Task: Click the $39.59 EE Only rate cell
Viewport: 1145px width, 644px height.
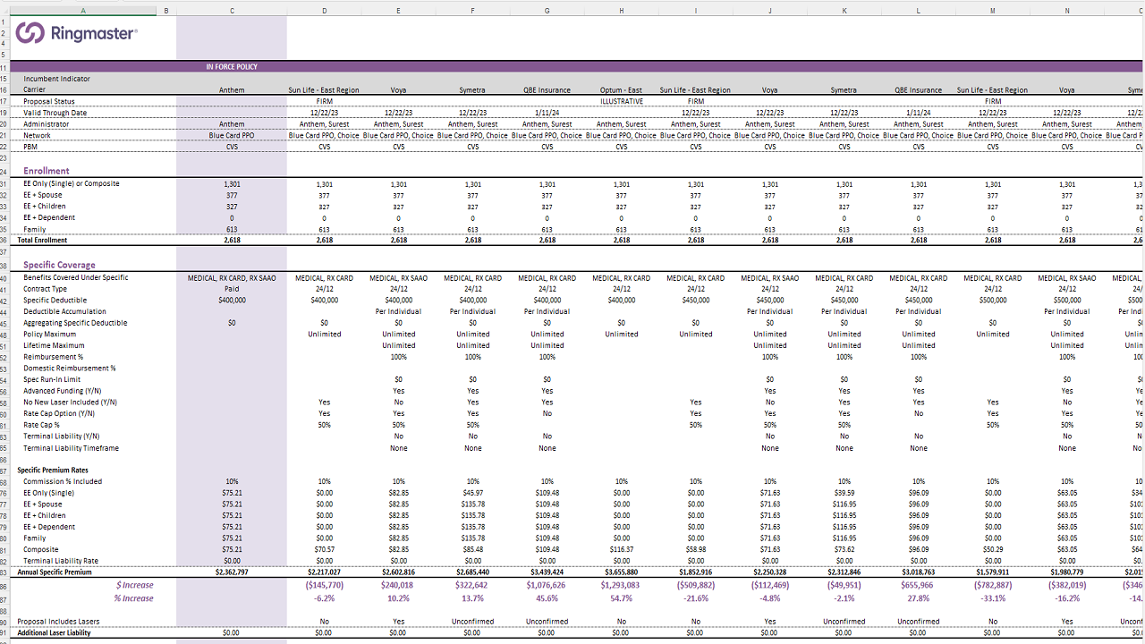Action: [844, 493]
